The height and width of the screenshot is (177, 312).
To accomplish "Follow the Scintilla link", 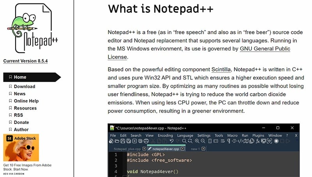I will [221, 69].
